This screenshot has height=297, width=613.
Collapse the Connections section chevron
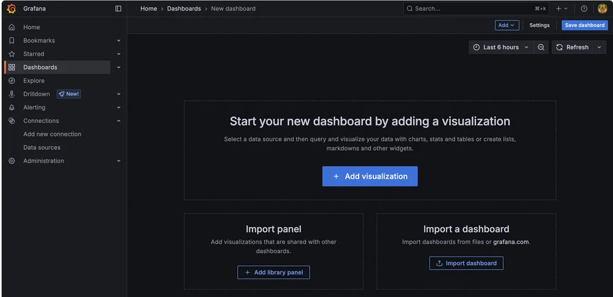pos(119,121)
